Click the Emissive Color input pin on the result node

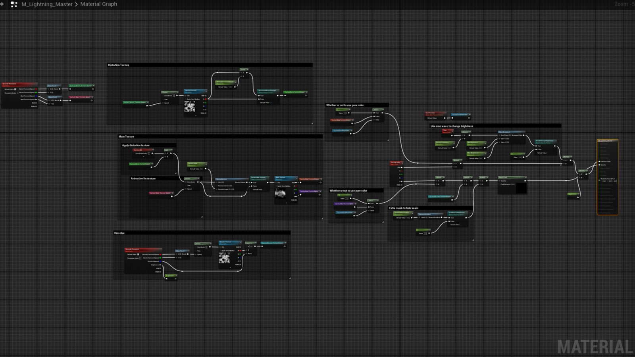[599, 161]
